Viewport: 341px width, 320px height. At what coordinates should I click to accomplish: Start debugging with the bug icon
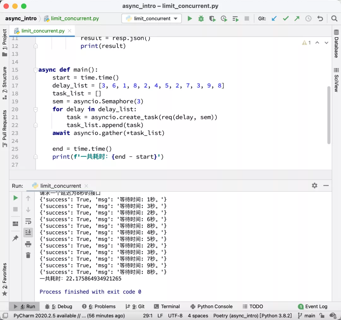tap(201, 19)
